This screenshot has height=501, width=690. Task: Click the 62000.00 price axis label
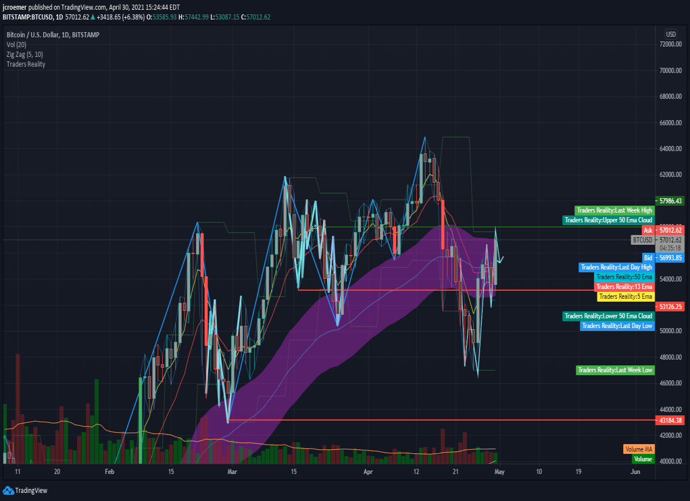(x=671, y=175)
